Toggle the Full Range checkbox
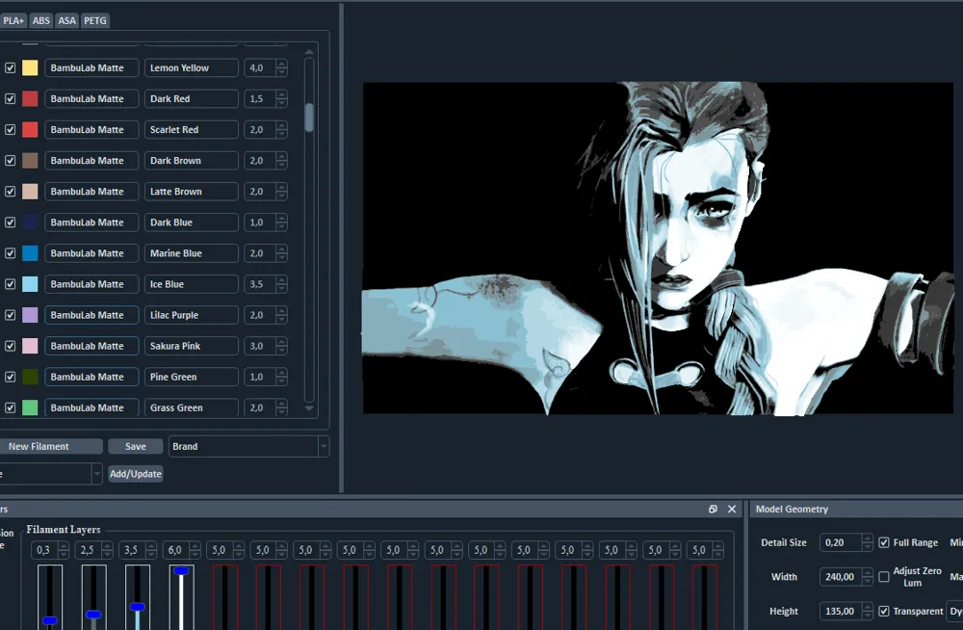Viewport: 963px width, 630px height. tap(884, 542)
